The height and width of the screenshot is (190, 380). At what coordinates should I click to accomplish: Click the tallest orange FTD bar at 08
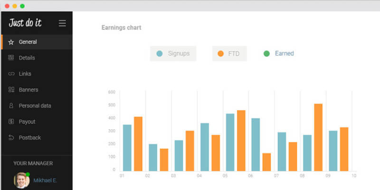(x=318, y=137)
